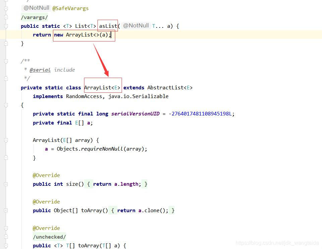Expand the folded toArray() method body

point(6,210)
